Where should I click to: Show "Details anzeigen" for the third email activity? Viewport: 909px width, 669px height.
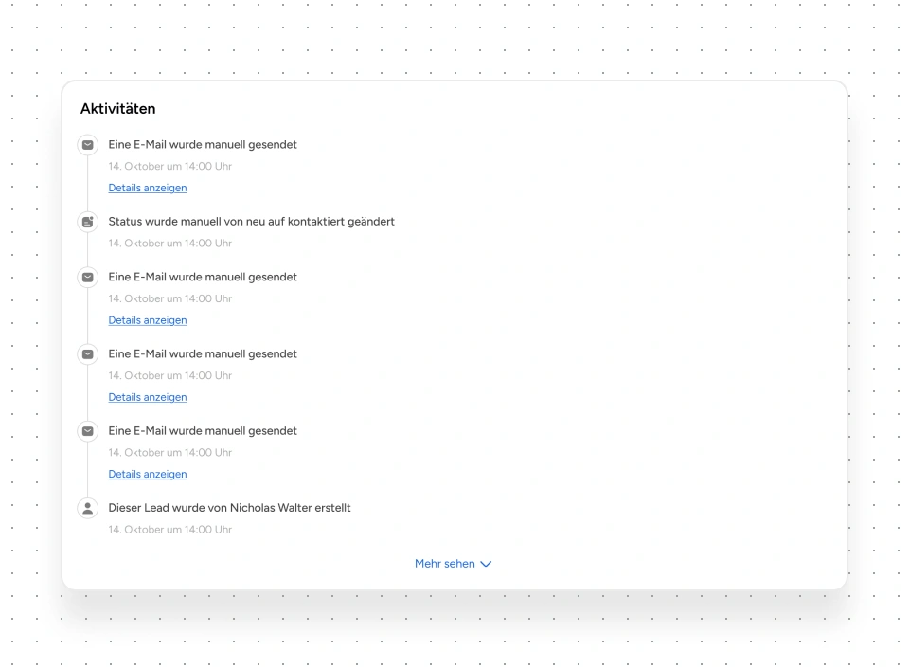point(148,397)
